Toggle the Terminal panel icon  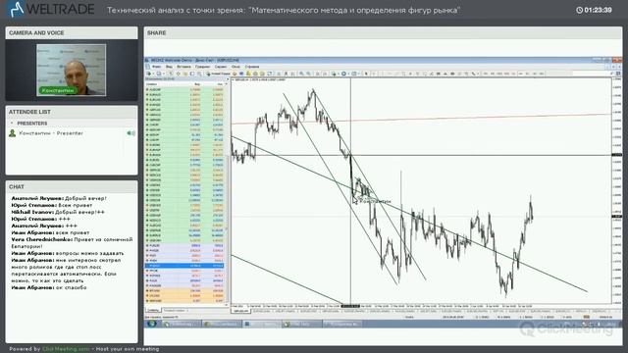(192, 74)
